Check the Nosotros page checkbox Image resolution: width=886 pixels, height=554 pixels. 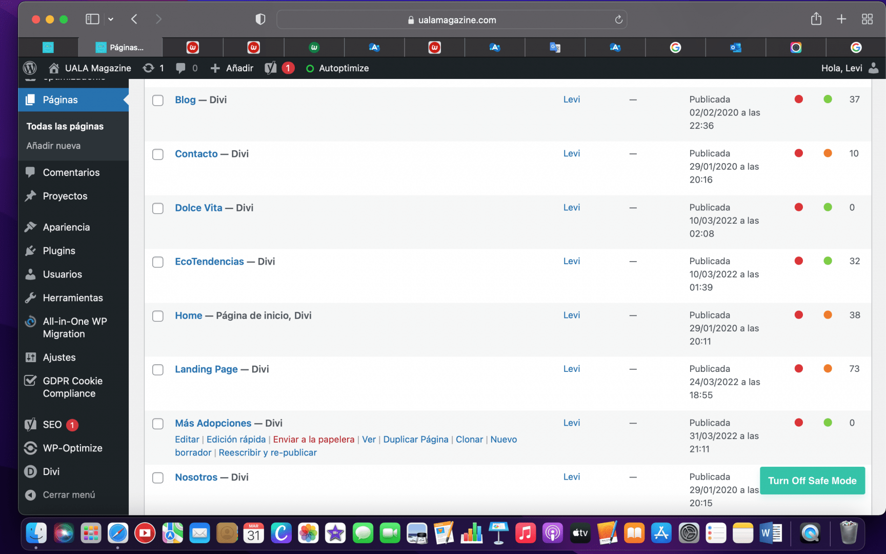(x=158, y=478)
